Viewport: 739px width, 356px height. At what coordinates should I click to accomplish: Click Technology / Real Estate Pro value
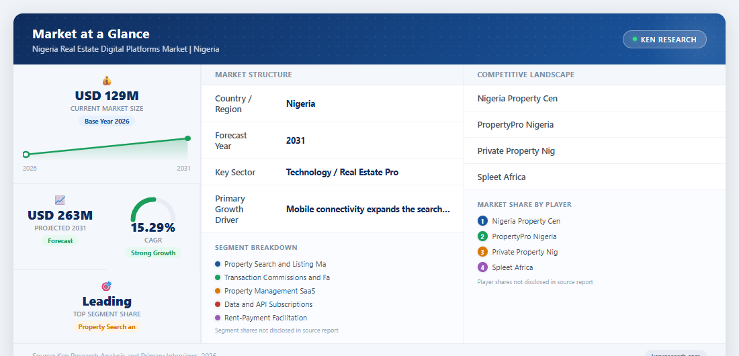point(342,172)
